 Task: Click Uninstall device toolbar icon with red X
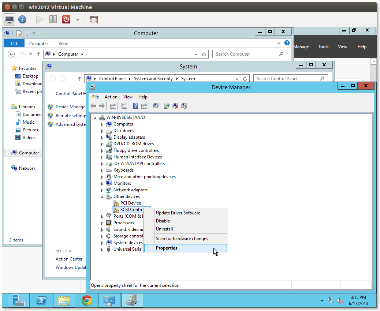coord(175,106)
